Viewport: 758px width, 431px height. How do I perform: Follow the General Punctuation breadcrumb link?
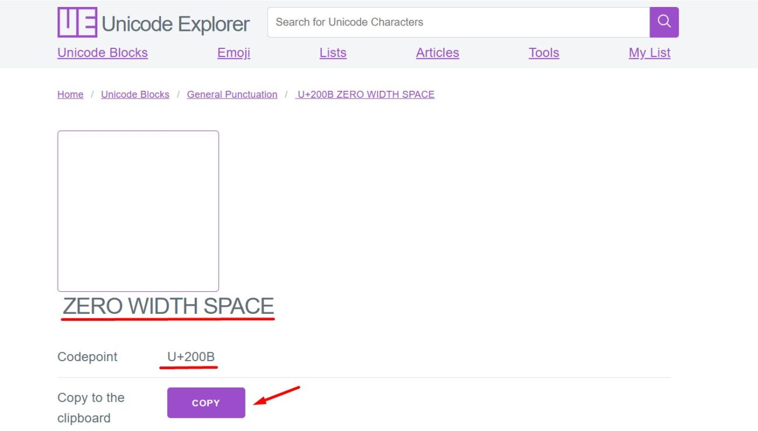tap(232, 94)
